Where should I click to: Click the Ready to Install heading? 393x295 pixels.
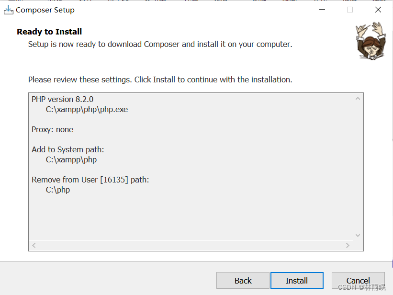(x=49, y=32)
